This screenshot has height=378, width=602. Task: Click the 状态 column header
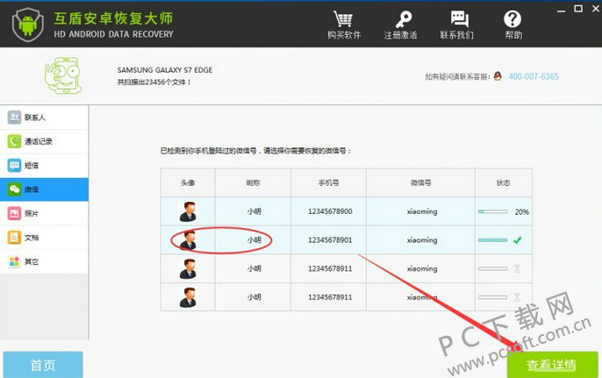(x=504, y=182)
